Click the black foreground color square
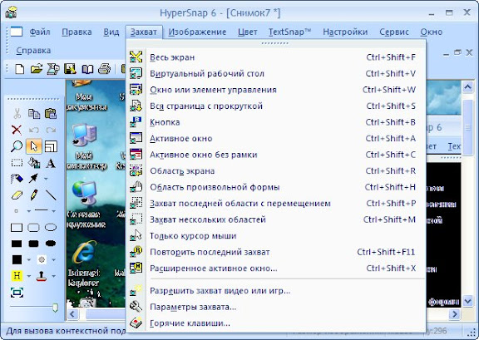 (x=17, y=259)
